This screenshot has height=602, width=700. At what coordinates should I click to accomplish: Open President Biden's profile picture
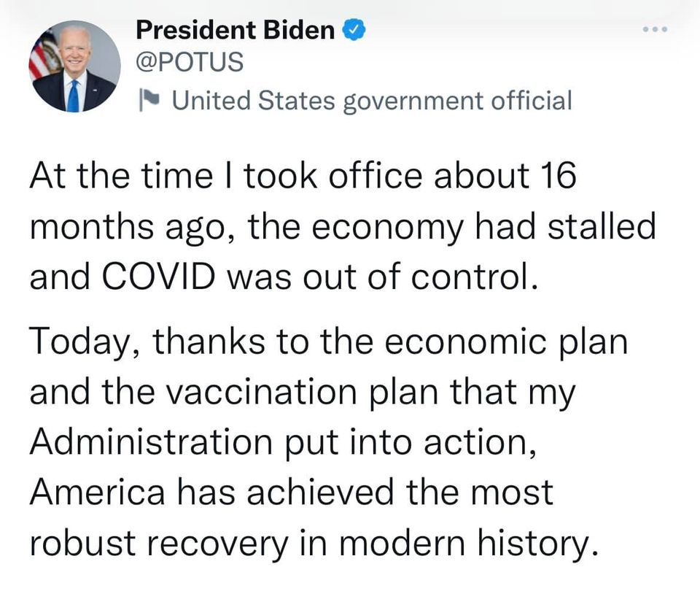click(74, 66)
